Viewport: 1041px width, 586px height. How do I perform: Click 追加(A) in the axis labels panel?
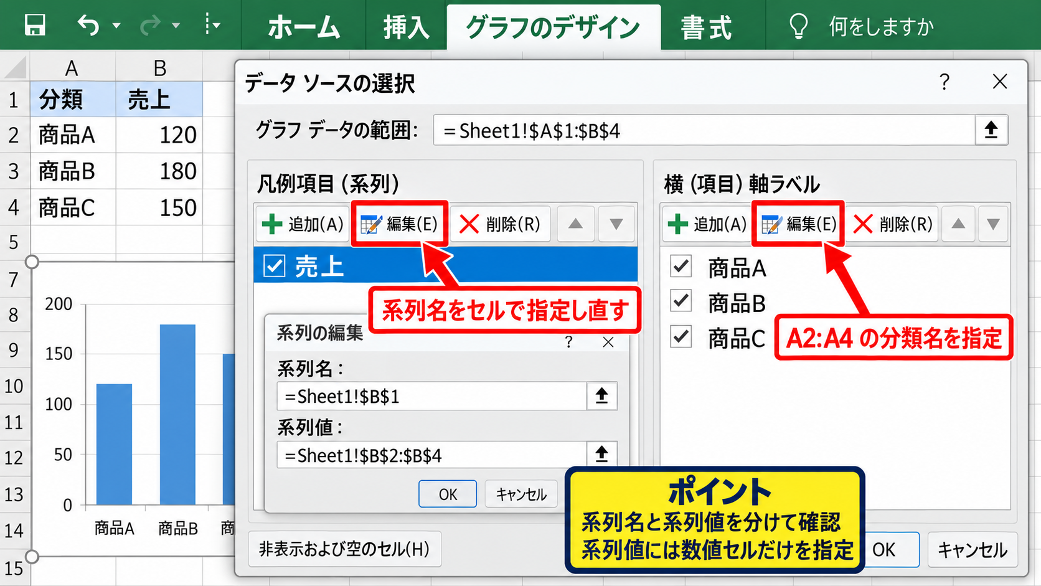point(707,224)
